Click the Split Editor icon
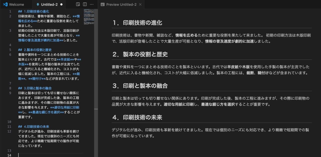The width and height of the screenshot is (321, 157). click(85, 4)
